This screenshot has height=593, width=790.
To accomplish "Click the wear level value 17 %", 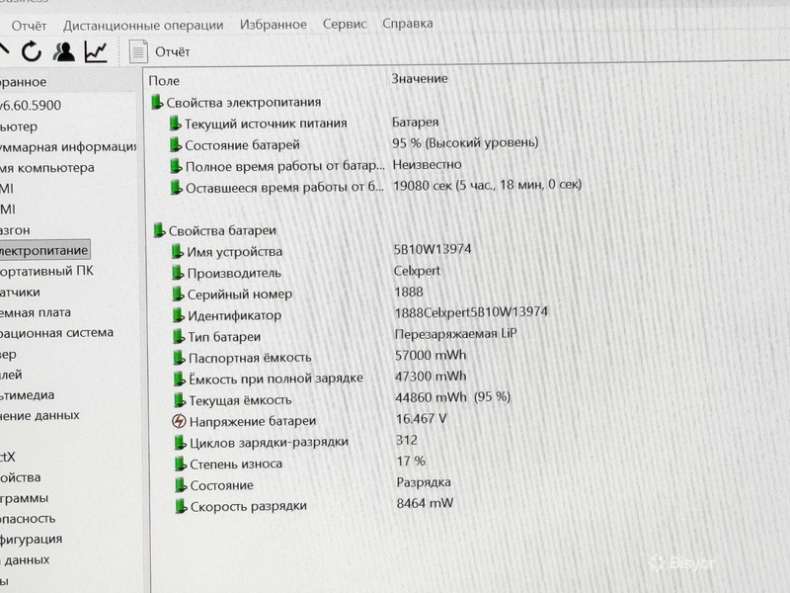I will [411, 461].
